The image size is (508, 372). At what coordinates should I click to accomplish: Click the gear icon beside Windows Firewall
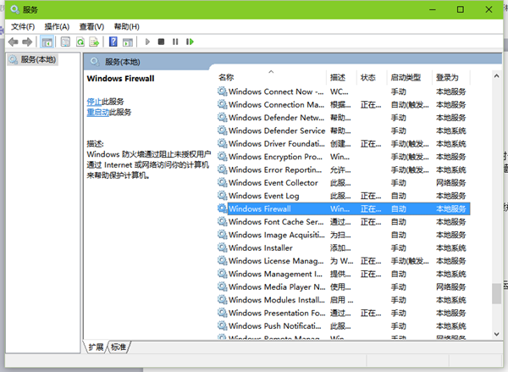pos(222,208)
